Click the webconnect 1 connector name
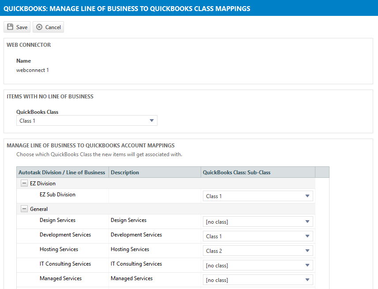 pos(33,70)
